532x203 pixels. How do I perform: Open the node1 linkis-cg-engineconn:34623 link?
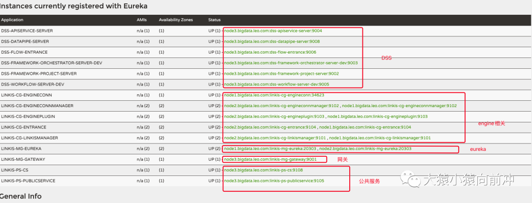point(274,95)
